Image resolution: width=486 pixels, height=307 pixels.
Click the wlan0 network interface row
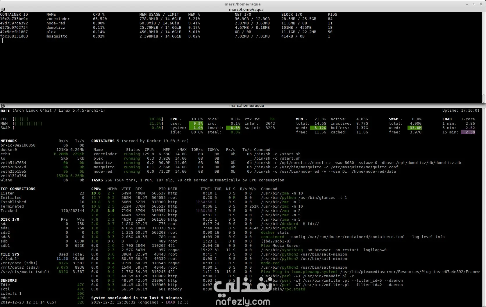click(x=42, y=180)
